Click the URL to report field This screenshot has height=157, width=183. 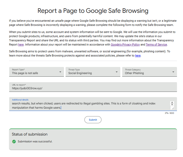[93, 87]
